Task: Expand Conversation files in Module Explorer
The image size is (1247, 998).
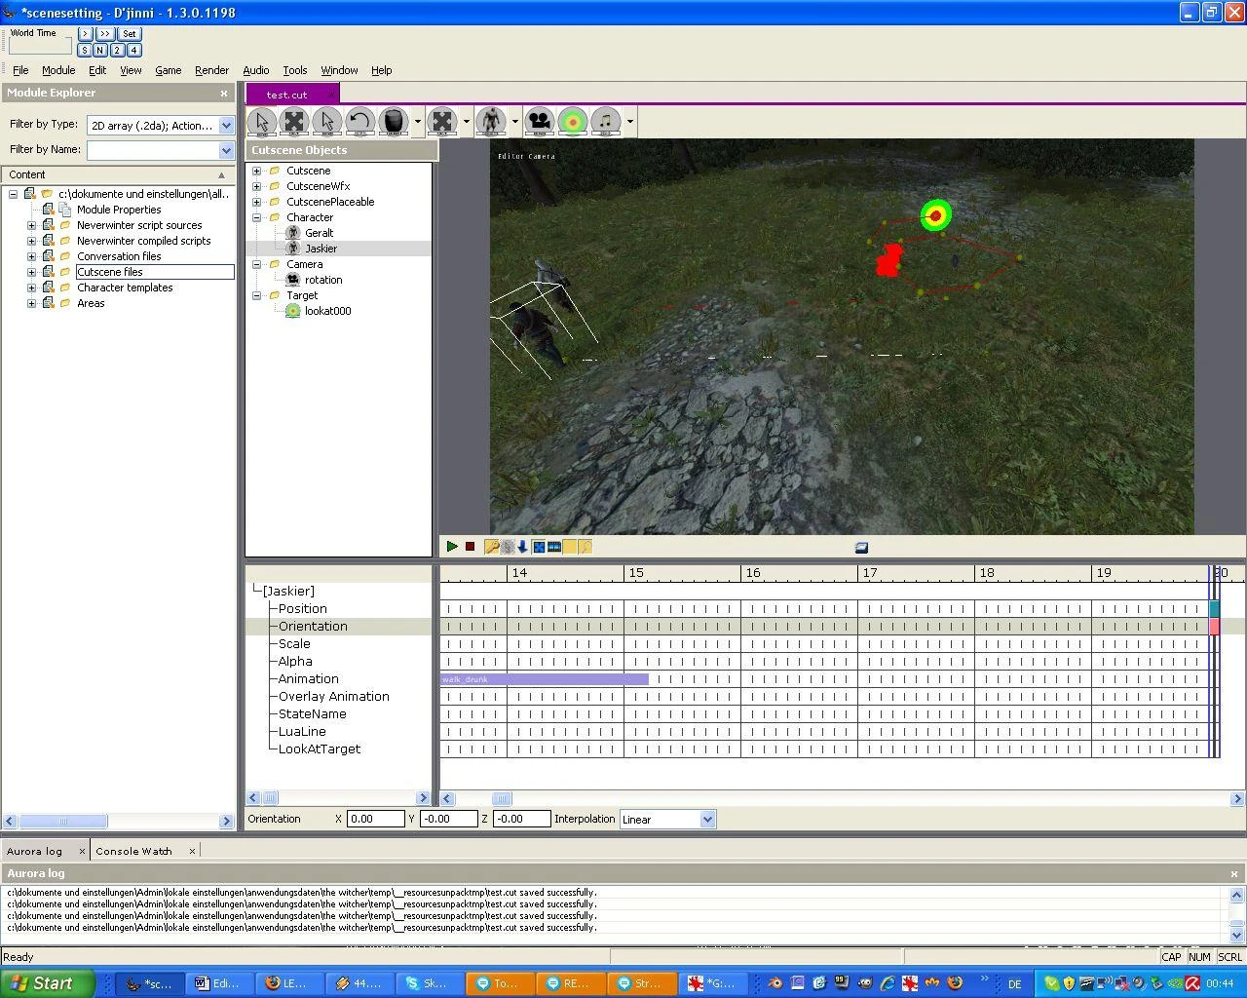Action: [x=31, y=256]
